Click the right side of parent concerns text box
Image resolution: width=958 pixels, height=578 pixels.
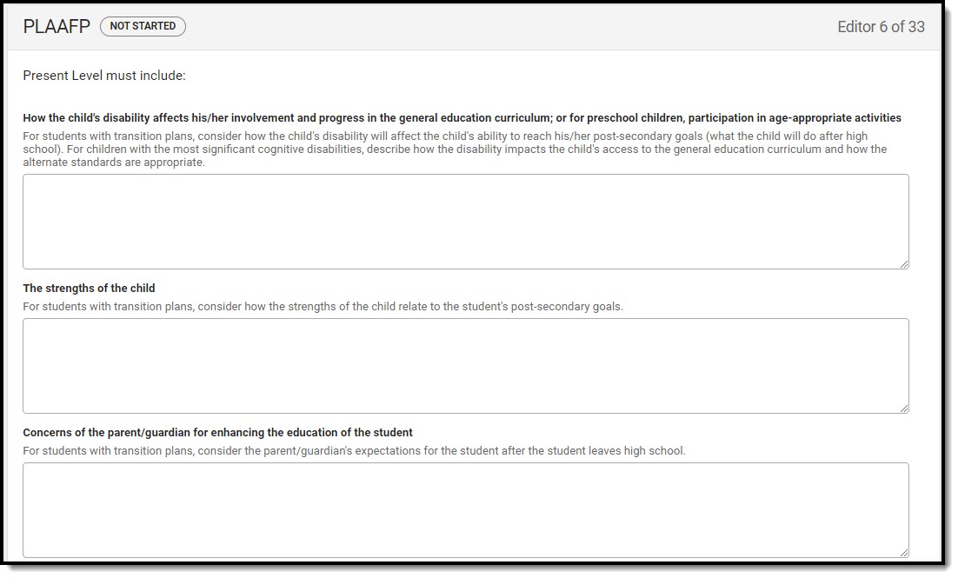click(x=880, y=509)
